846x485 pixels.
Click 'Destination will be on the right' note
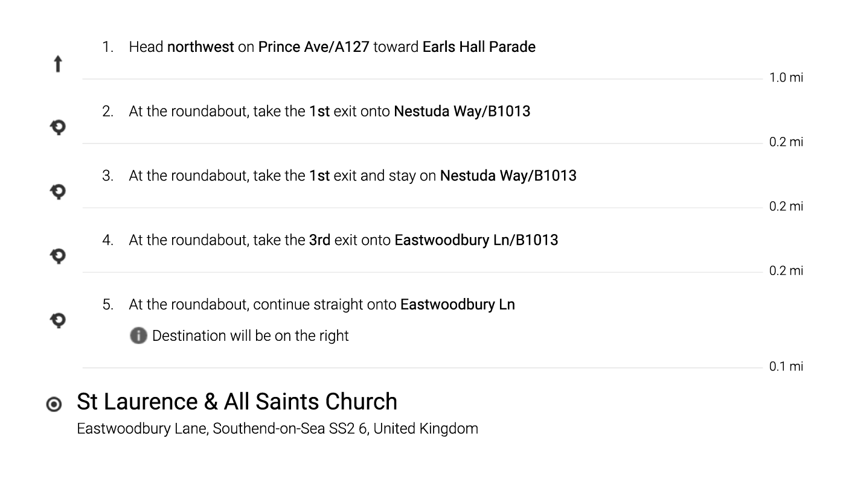tap(250, 336)
